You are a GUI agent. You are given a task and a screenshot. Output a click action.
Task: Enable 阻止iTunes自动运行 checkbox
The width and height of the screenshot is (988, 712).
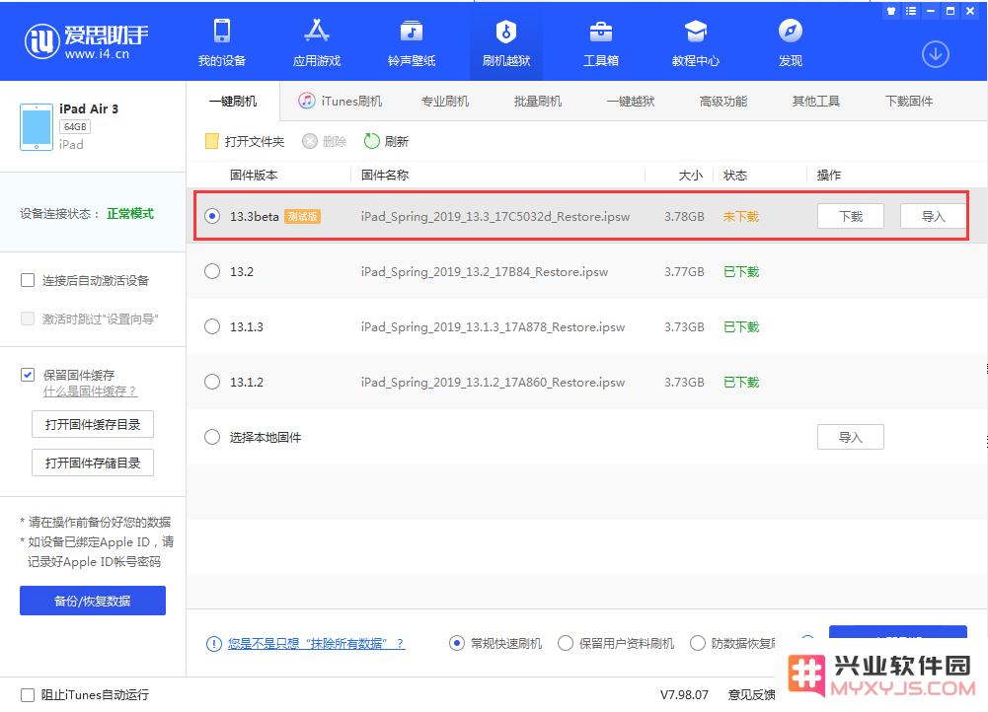(28, 695)
